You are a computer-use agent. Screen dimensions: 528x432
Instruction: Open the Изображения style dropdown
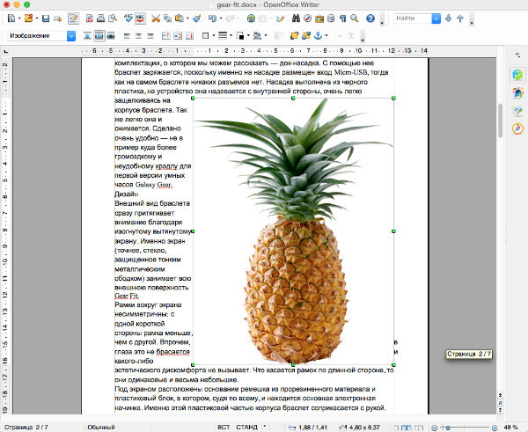(x=70, y=36)
